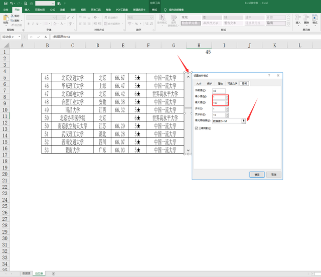Click the dialog help question mark
Screen dimensions: 321x277
pos(269,75)
